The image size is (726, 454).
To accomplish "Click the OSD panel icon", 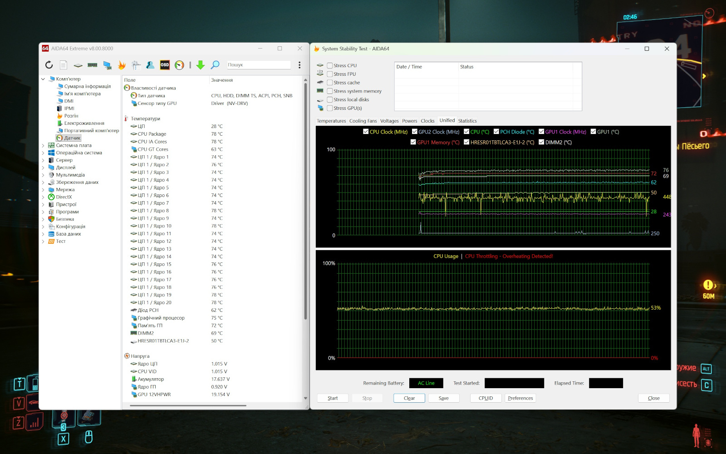I will tap(165, 65).
